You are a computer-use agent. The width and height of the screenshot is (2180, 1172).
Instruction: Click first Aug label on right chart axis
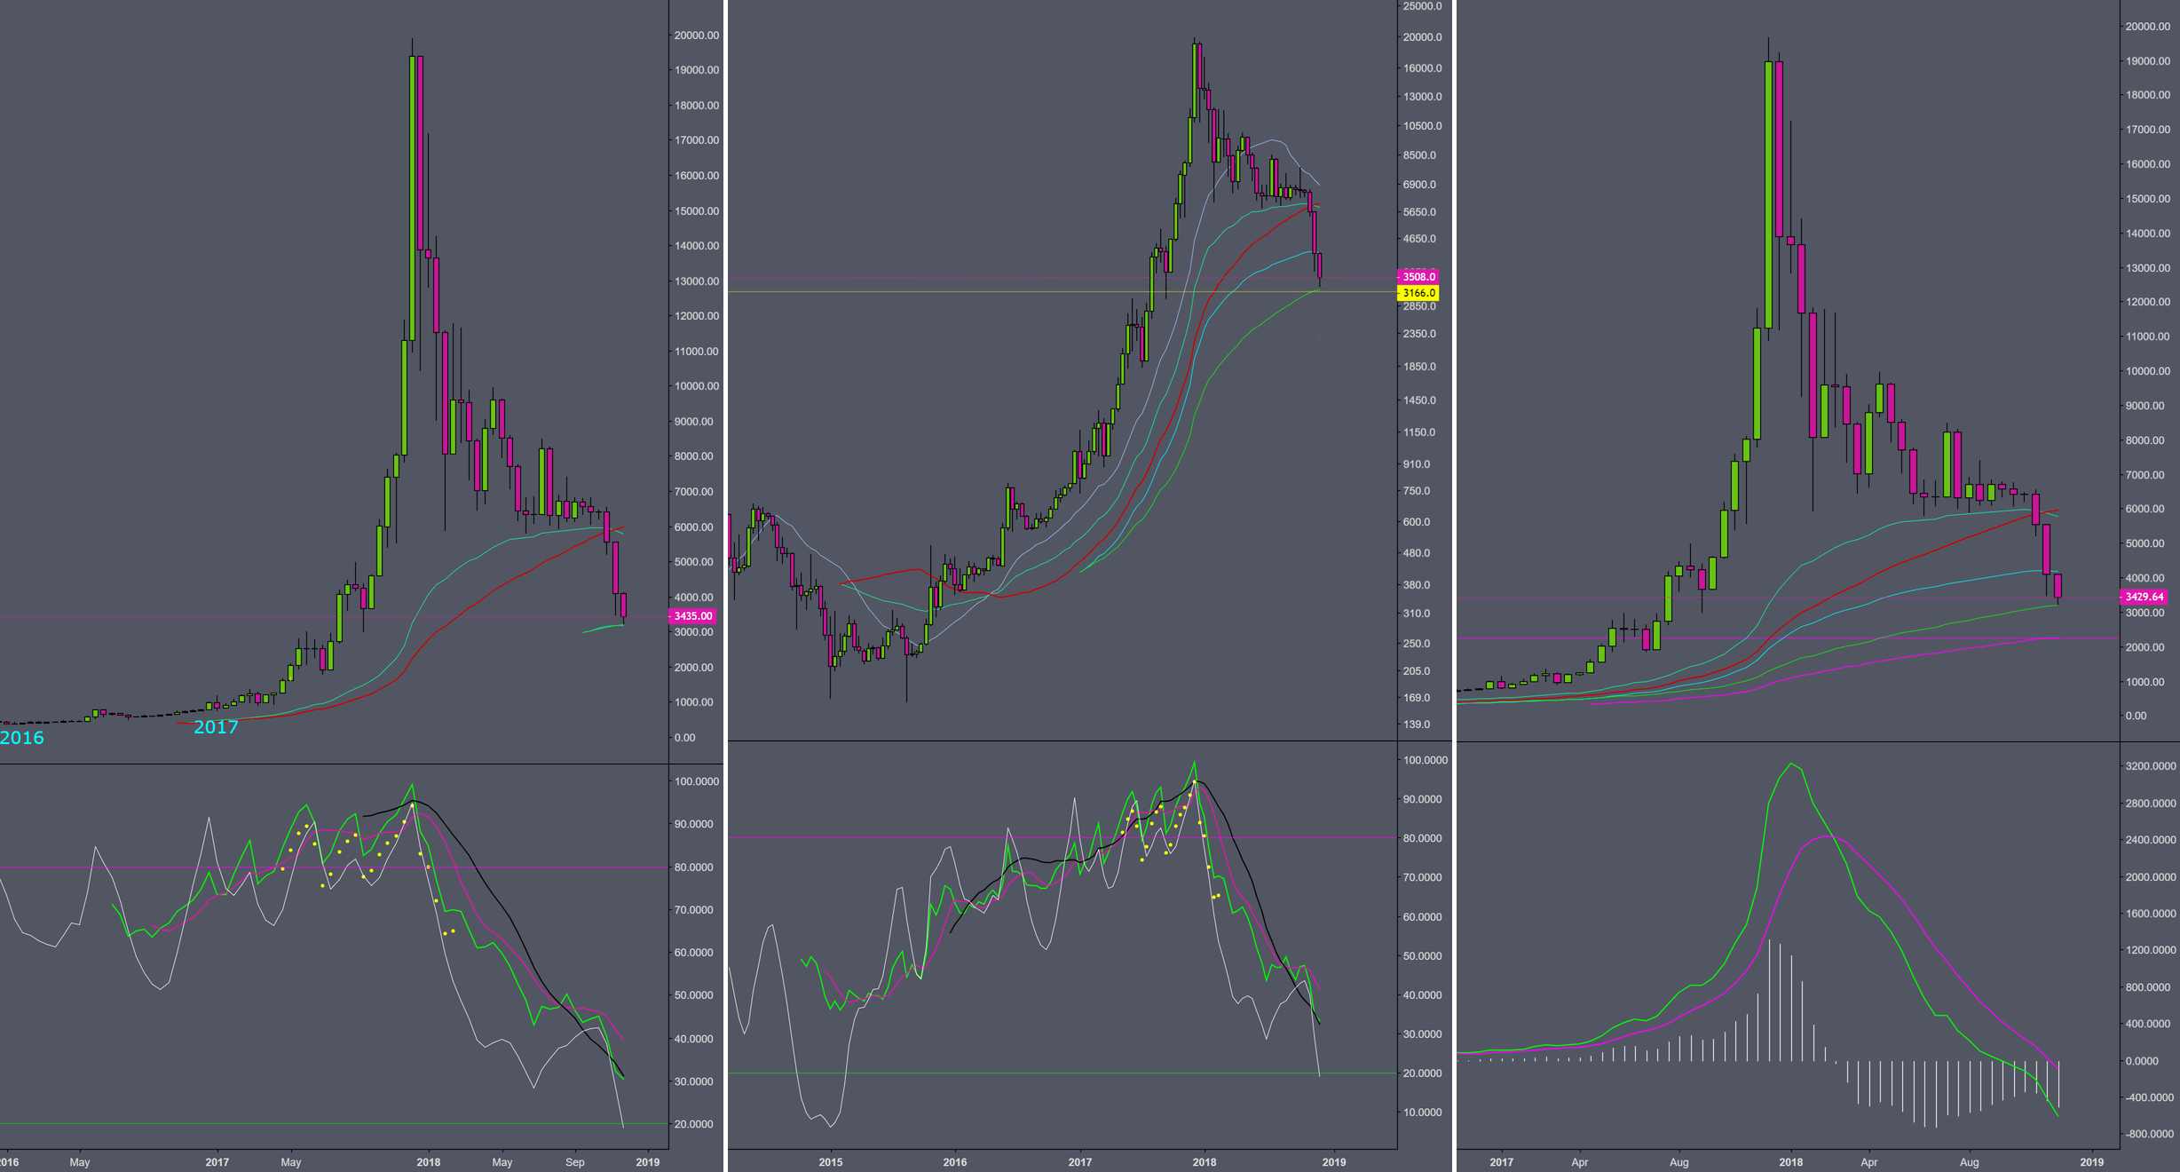(1678, 1162)
